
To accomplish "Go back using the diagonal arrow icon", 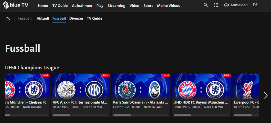I will click(x=8, y=18).
